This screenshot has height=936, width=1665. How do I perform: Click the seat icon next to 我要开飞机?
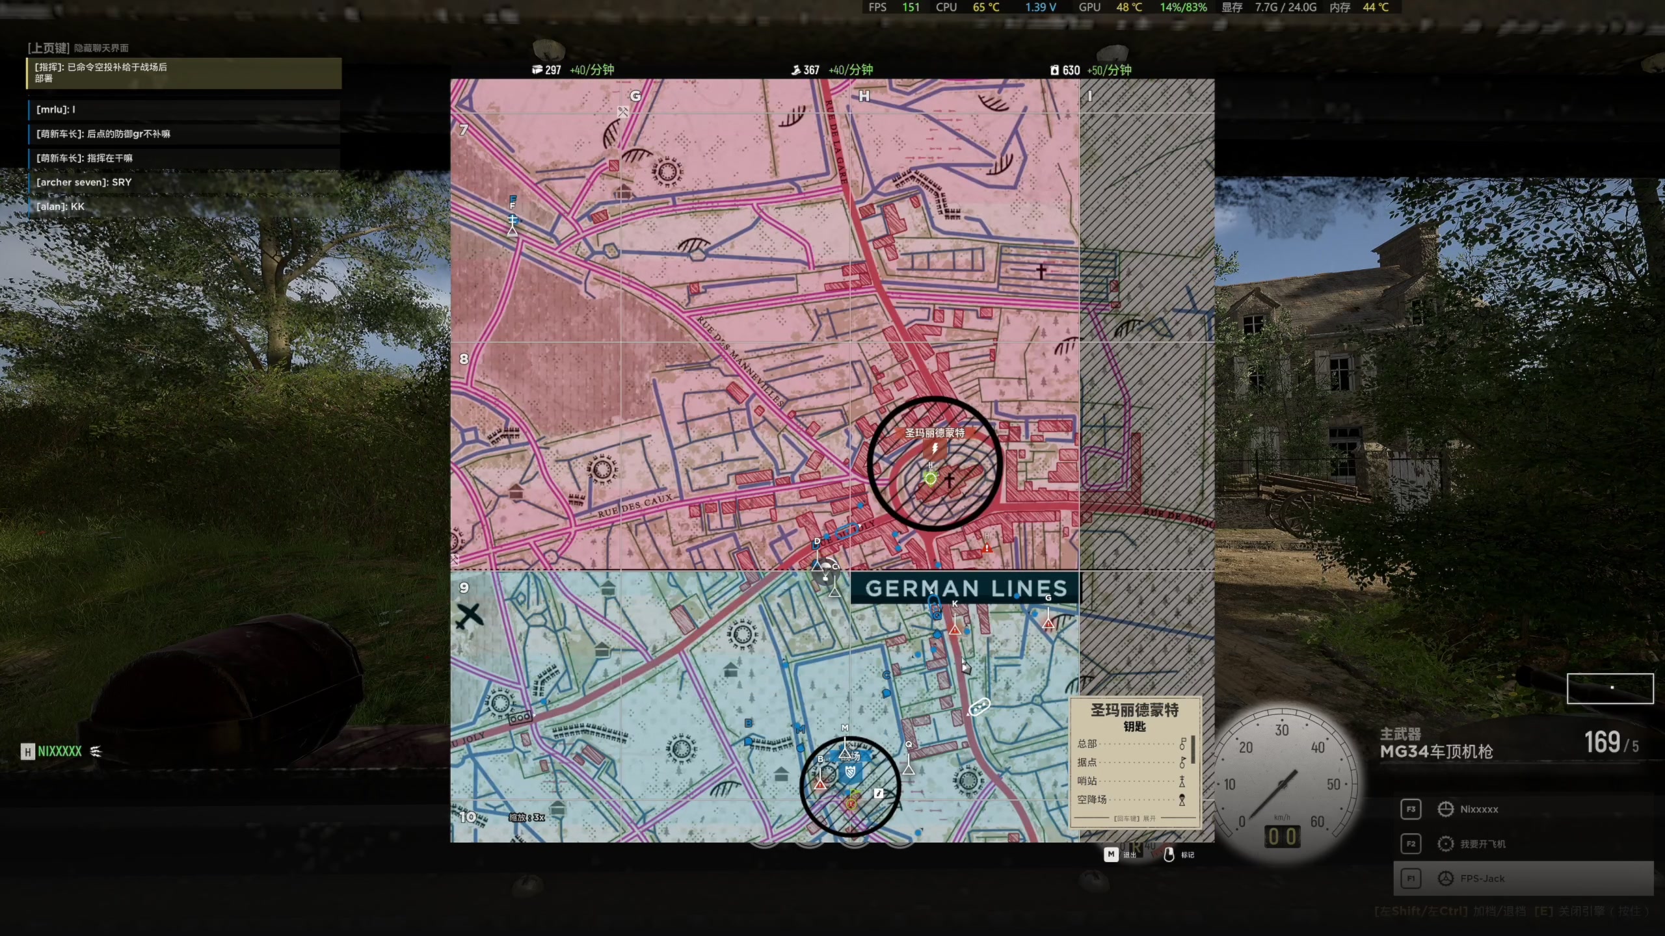pyautogui.click(x=1445, y=844)
